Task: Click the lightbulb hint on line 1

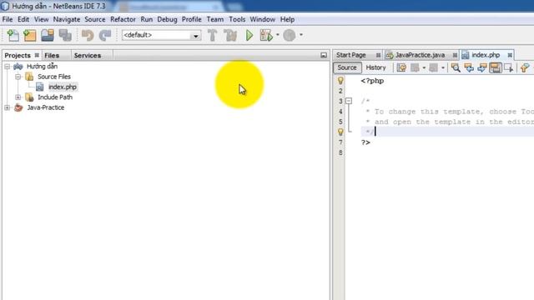Action: (340, 81)
